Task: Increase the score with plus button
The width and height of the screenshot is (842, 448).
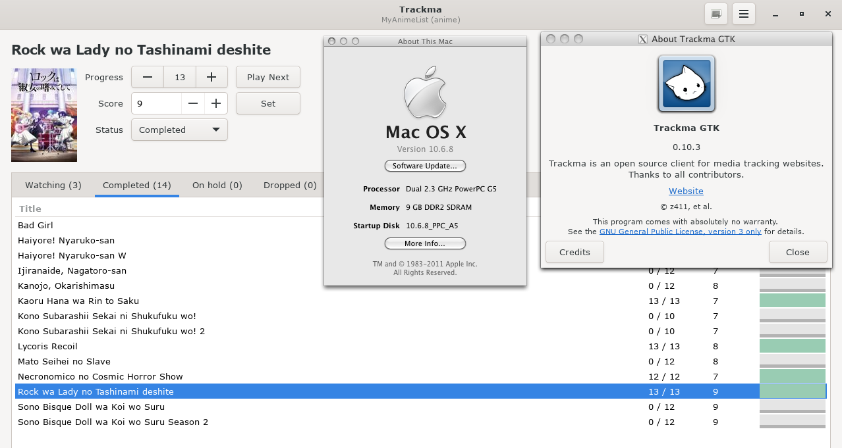Action: coord(216,103)
